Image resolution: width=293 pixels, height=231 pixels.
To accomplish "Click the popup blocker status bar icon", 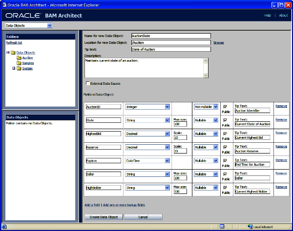I will (222, 227).
